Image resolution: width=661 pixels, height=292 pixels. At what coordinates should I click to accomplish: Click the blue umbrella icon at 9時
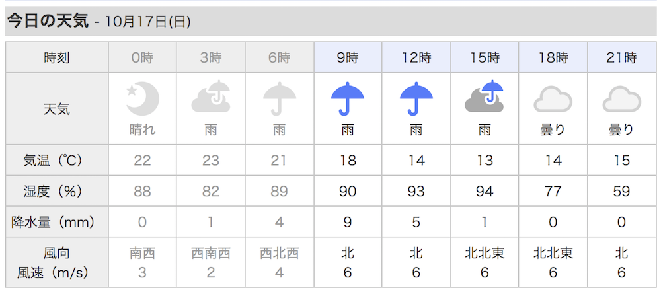(x=348, y=99)
